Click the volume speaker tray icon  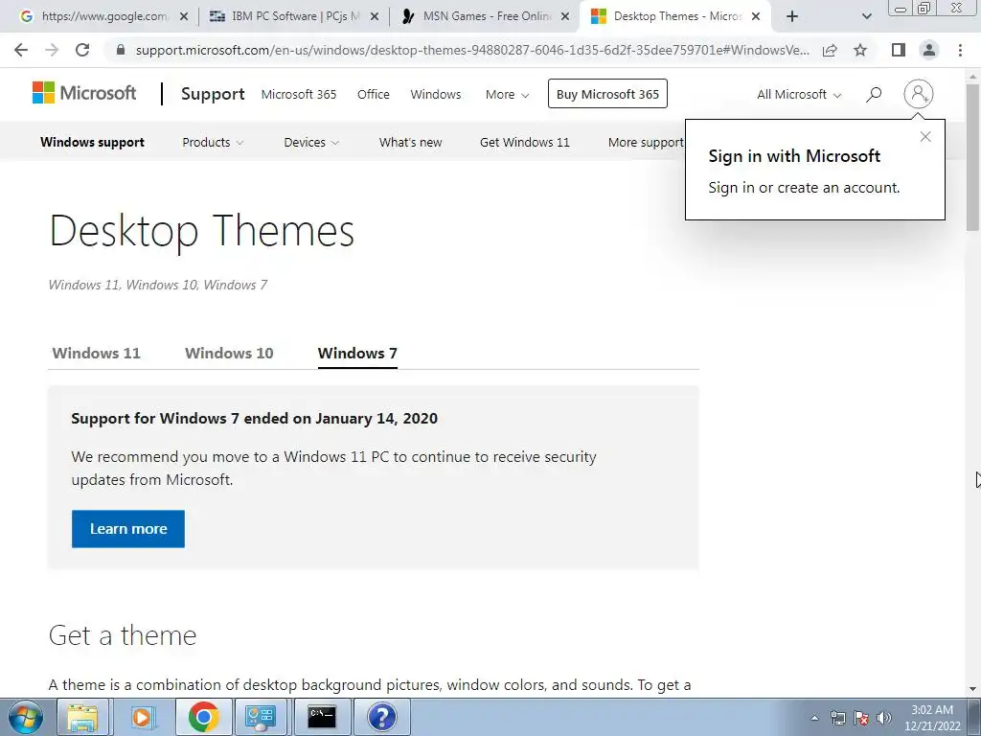tap(883, 718)
